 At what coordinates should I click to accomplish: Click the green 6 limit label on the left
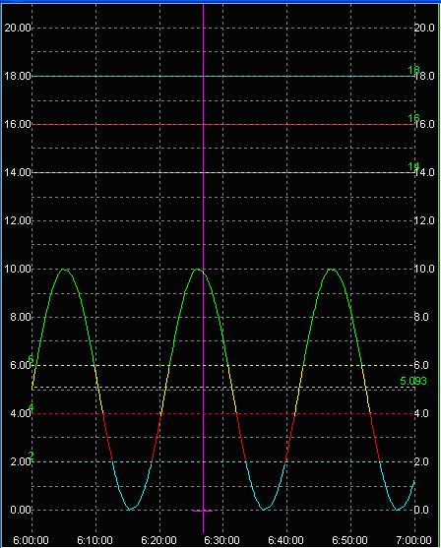click(x=31, y=359)
